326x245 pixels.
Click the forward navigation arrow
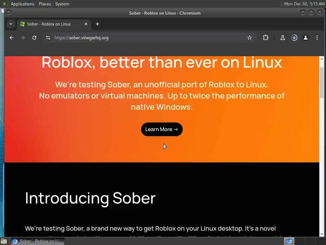click(x=23, y=38)
